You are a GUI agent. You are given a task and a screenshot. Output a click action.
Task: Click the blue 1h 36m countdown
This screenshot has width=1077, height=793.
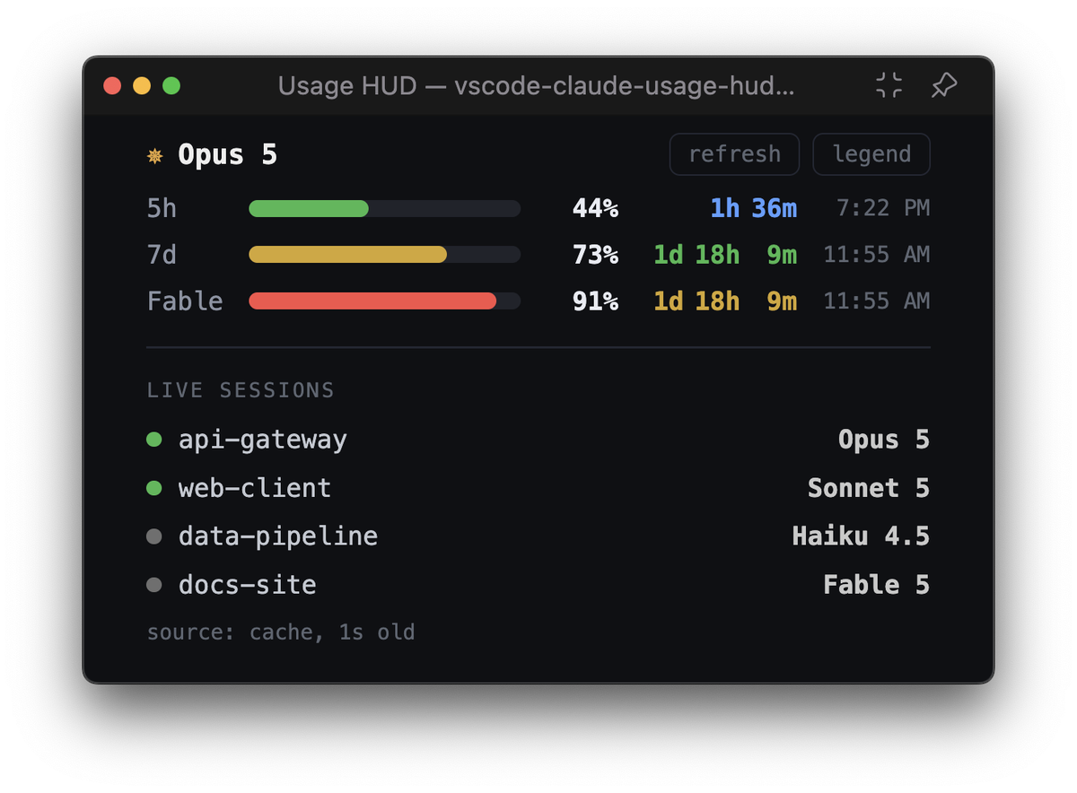click(x=754, y=209)
